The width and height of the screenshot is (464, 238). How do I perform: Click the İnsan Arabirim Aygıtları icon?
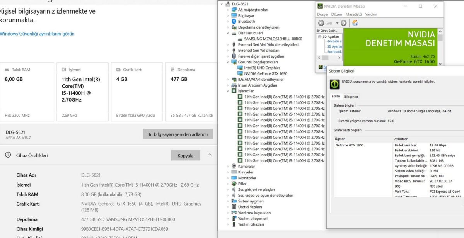point(234,85)
